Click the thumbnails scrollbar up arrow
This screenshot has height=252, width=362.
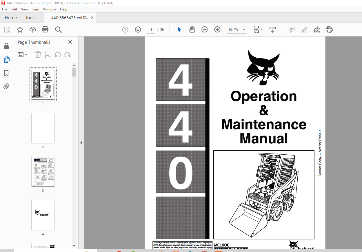pos(74,66)
